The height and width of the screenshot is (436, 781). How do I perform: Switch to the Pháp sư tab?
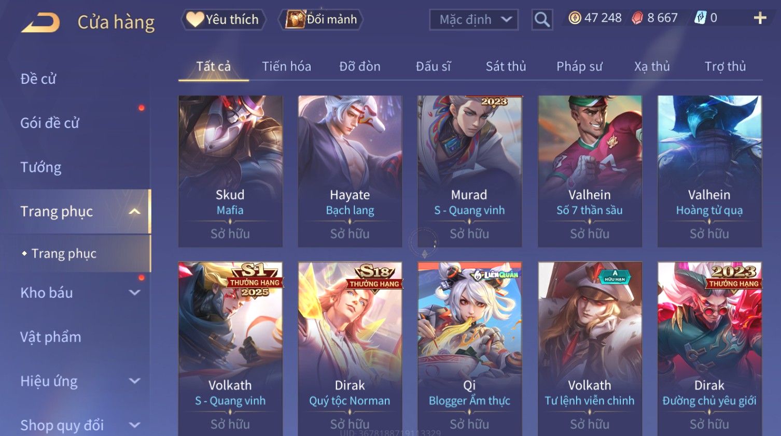coord(579,66)
